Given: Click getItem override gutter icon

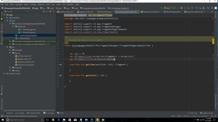Looking at the screenshot, I should 61,65.
